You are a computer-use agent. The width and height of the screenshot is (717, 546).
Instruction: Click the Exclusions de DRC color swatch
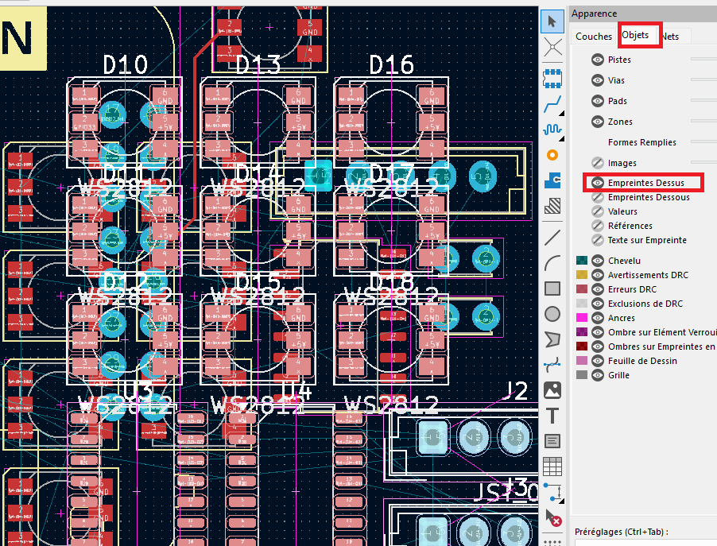click(x=582, y=303)
